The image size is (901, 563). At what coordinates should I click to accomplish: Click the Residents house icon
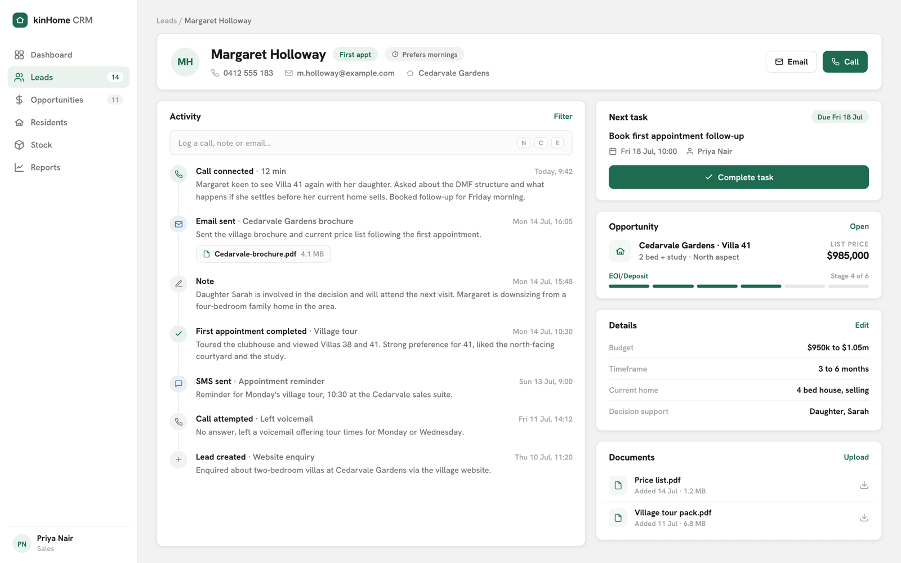[19, 122]
